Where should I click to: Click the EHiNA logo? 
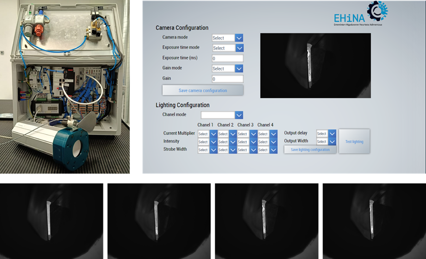point(361,13)
